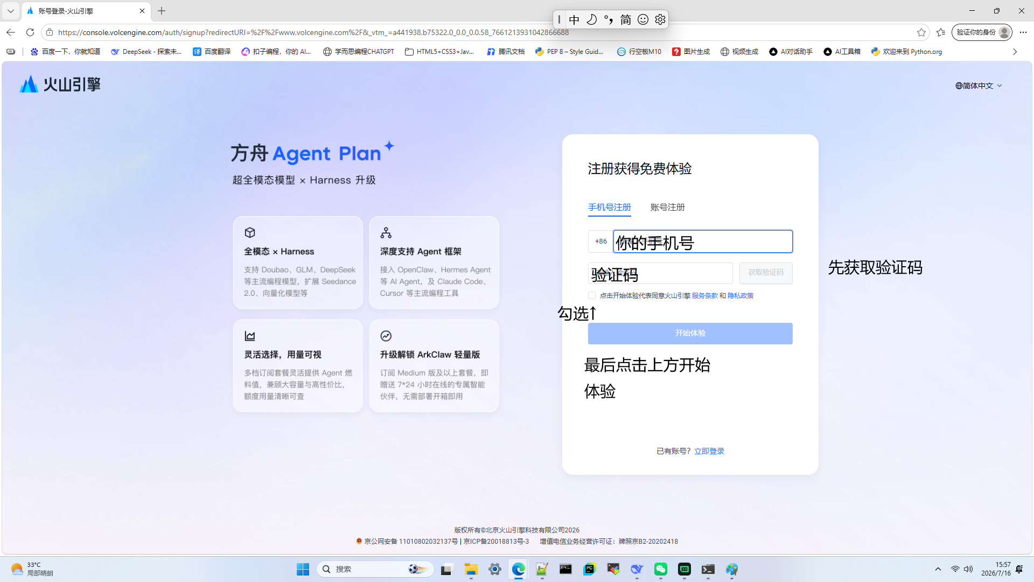This screenshot has height=582, width=1034.
Task: Open 百度翻译 bookmark
Action: click(212, 52)
